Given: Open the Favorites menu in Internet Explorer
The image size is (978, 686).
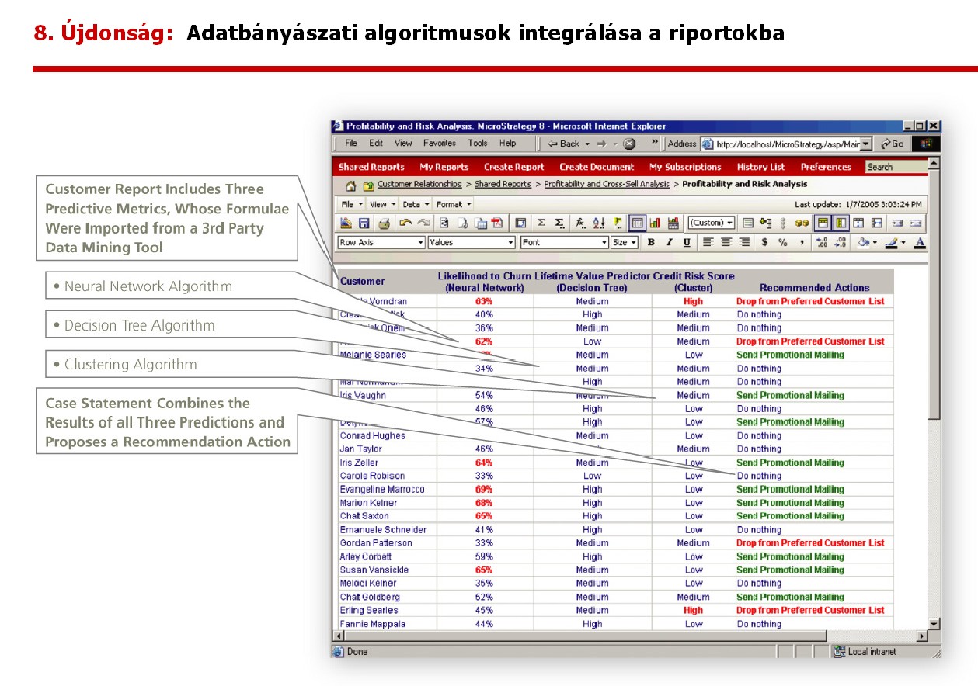Looking at the screenshot, I should coord(440,143).
